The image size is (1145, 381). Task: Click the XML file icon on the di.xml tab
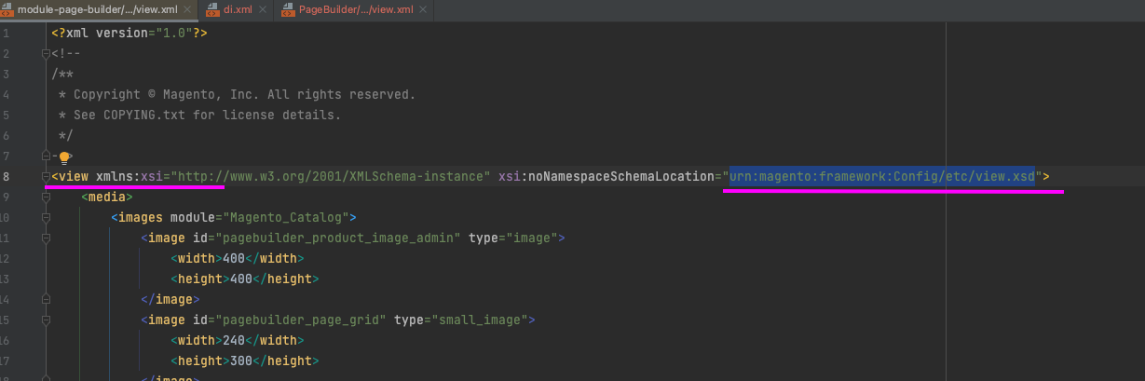tap(211, 9)
